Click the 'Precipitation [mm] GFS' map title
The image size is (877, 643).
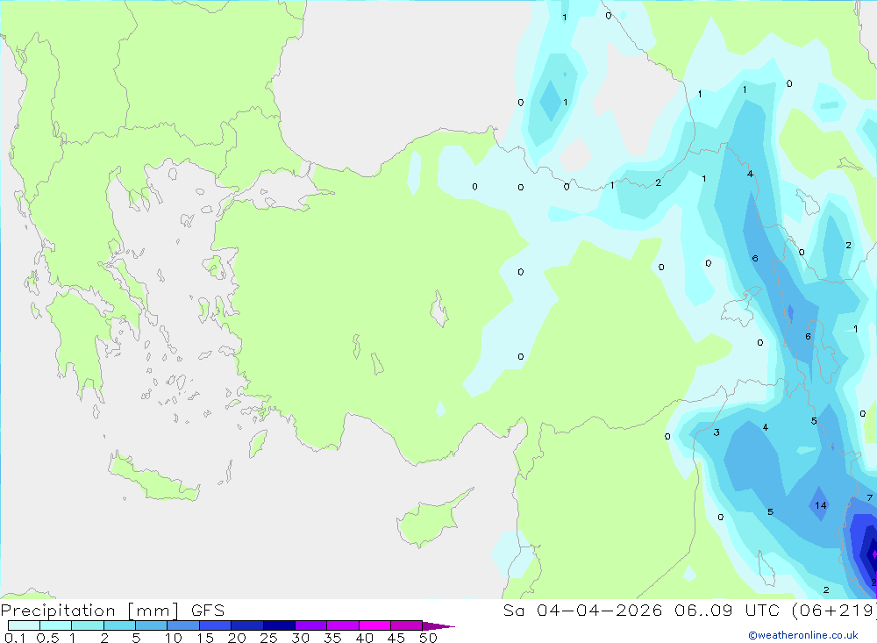point(112,611)
